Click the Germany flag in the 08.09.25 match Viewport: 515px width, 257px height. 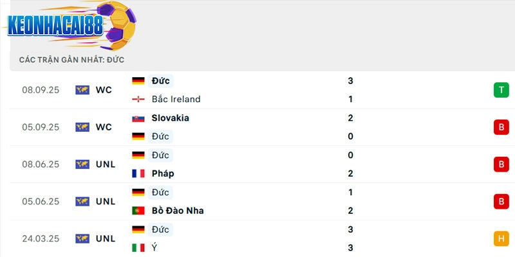[x=138, y=81]
